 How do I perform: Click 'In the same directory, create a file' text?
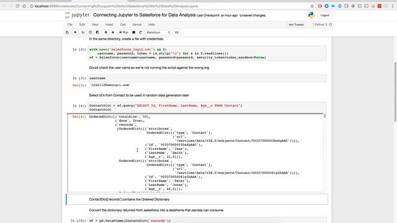click(x=127, y=39)
